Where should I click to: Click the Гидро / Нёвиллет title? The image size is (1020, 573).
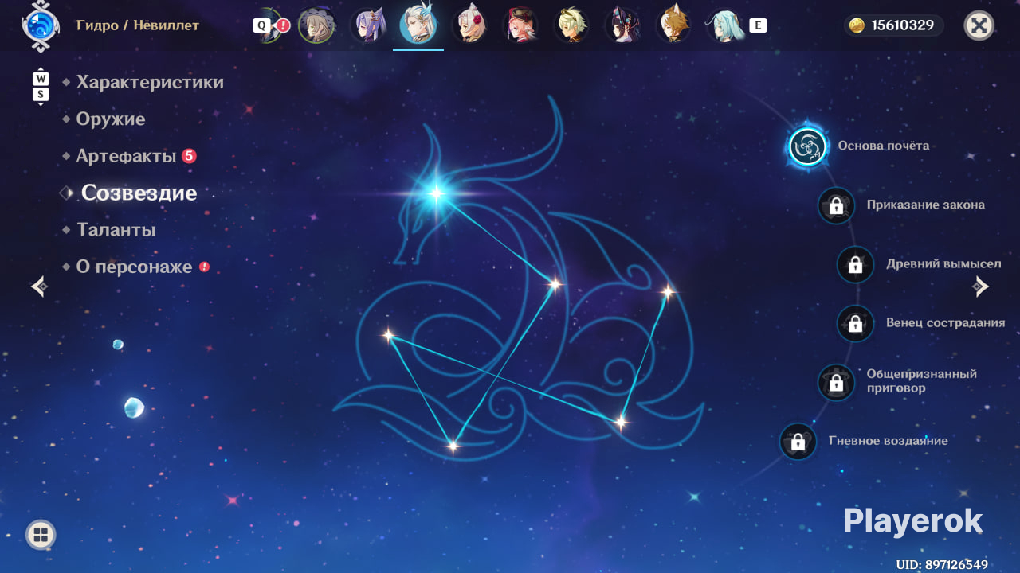click(138, 25)
